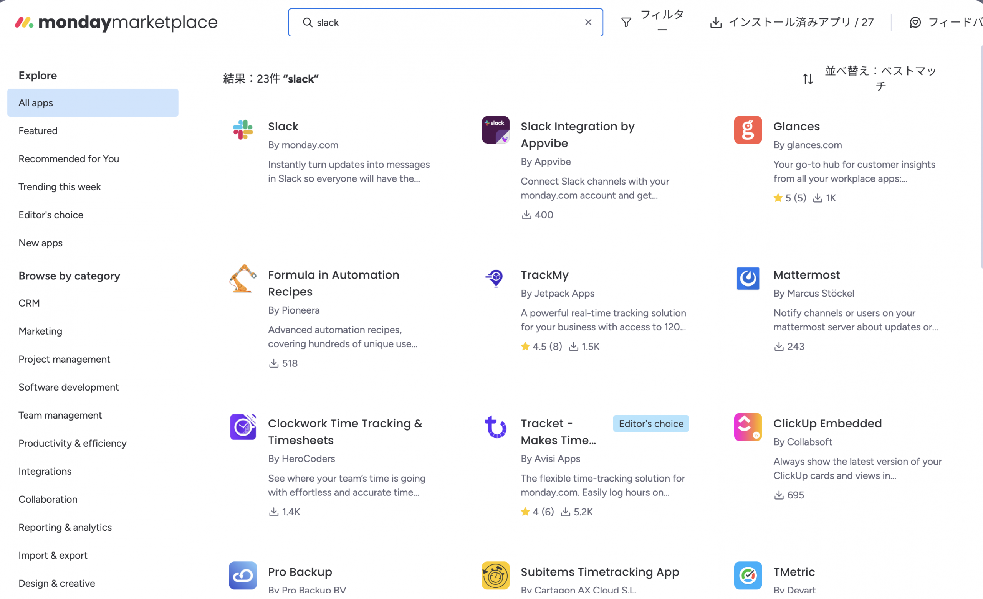983x599 pixels.
Task: Show Trending this week apps
Action: coord(60,186)
